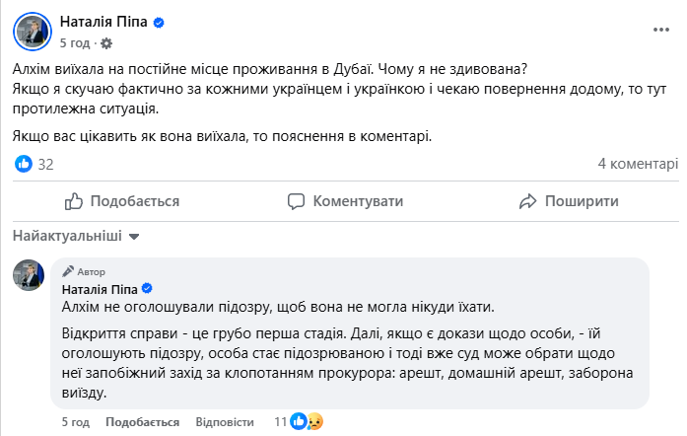Screen dimensions: 687x436
Task: Click verified badge beside comment author name
Action: click(x=148, y=289)
